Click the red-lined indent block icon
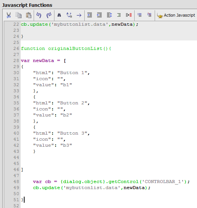The height and width of the screenshot is (208, 197). pyautogui.click(x=129, y=15)
